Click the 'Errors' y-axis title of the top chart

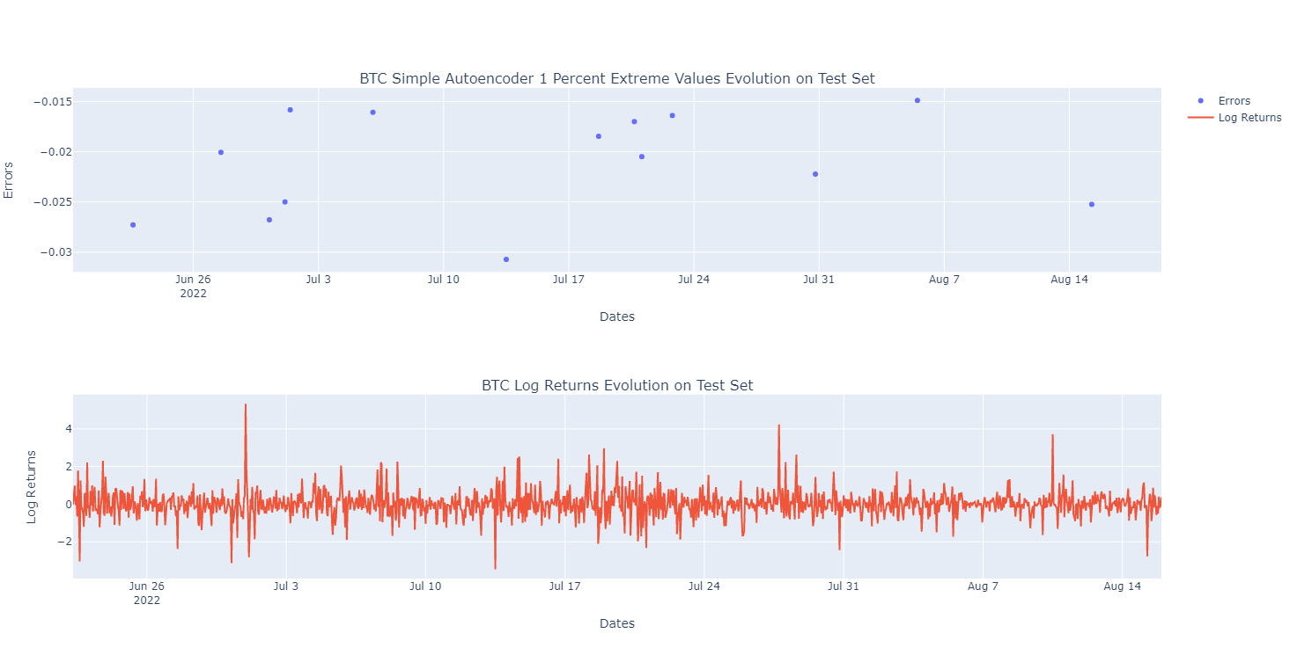click(x=10, y=179)
